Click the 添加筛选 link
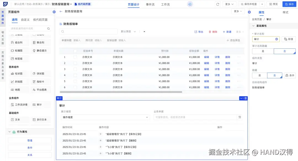 pos(233,40)
